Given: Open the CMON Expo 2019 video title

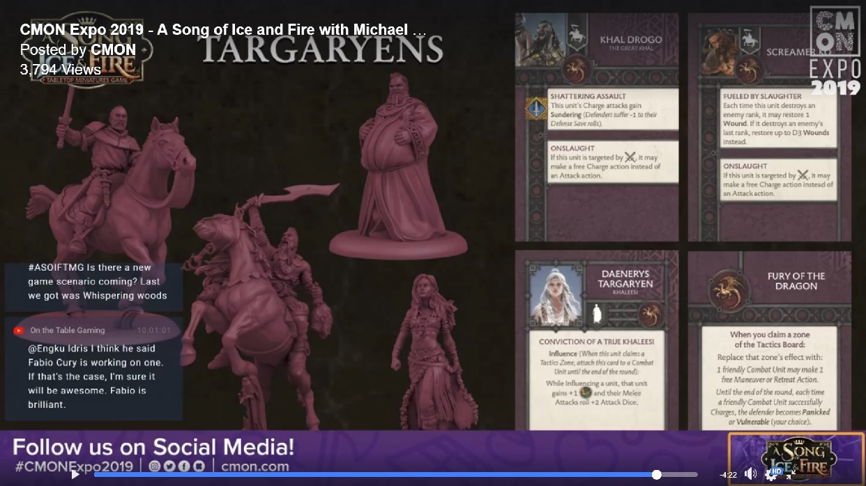Looking at the screenshot, I should tap(222, 30).
